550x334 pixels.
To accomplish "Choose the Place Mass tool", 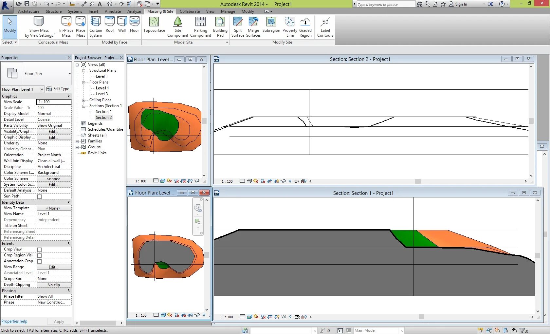I will pyautogui.click(x=81, y=27).
